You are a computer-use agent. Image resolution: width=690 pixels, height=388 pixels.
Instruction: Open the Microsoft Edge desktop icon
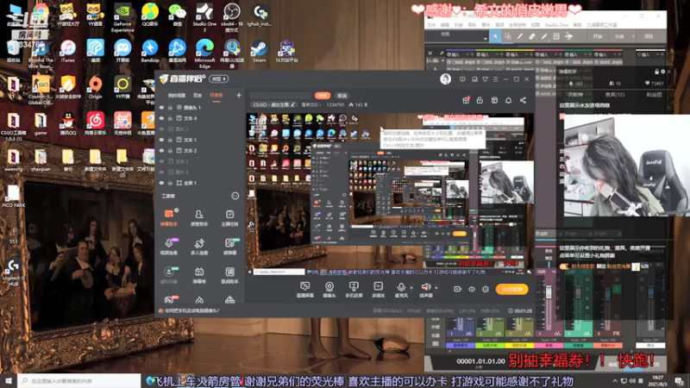tap(204, 53)
